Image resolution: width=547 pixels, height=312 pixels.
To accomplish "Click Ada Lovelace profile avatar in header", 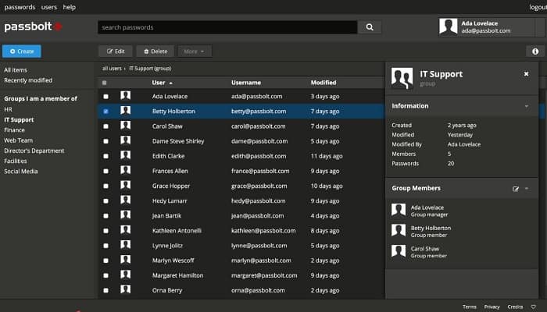I will coord(449,27).
